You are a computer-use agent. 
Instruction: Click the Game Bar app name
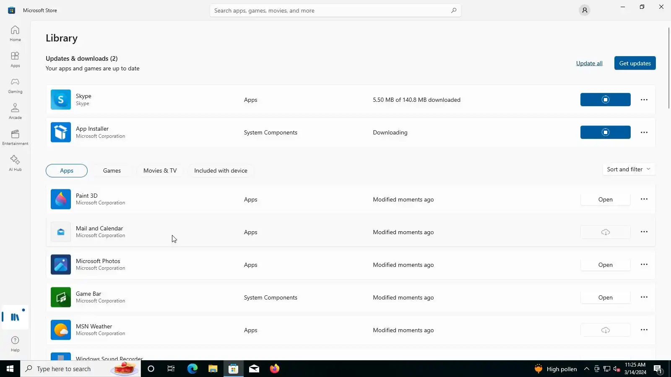click(x=88, y=294)
